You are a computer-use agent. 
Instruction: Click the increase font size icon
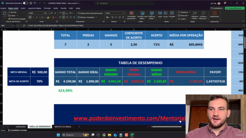[52, 13]
